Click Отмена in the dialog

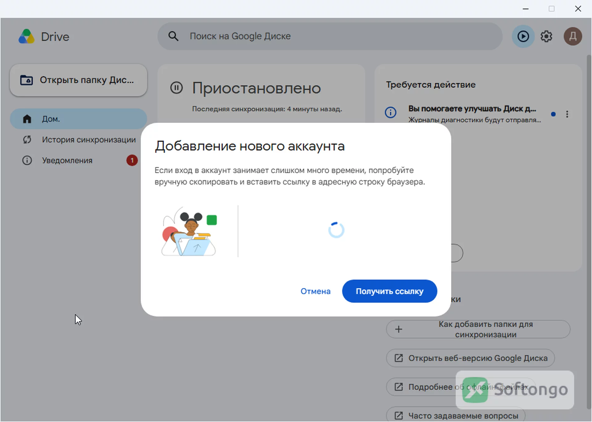(x=315, y=291)
